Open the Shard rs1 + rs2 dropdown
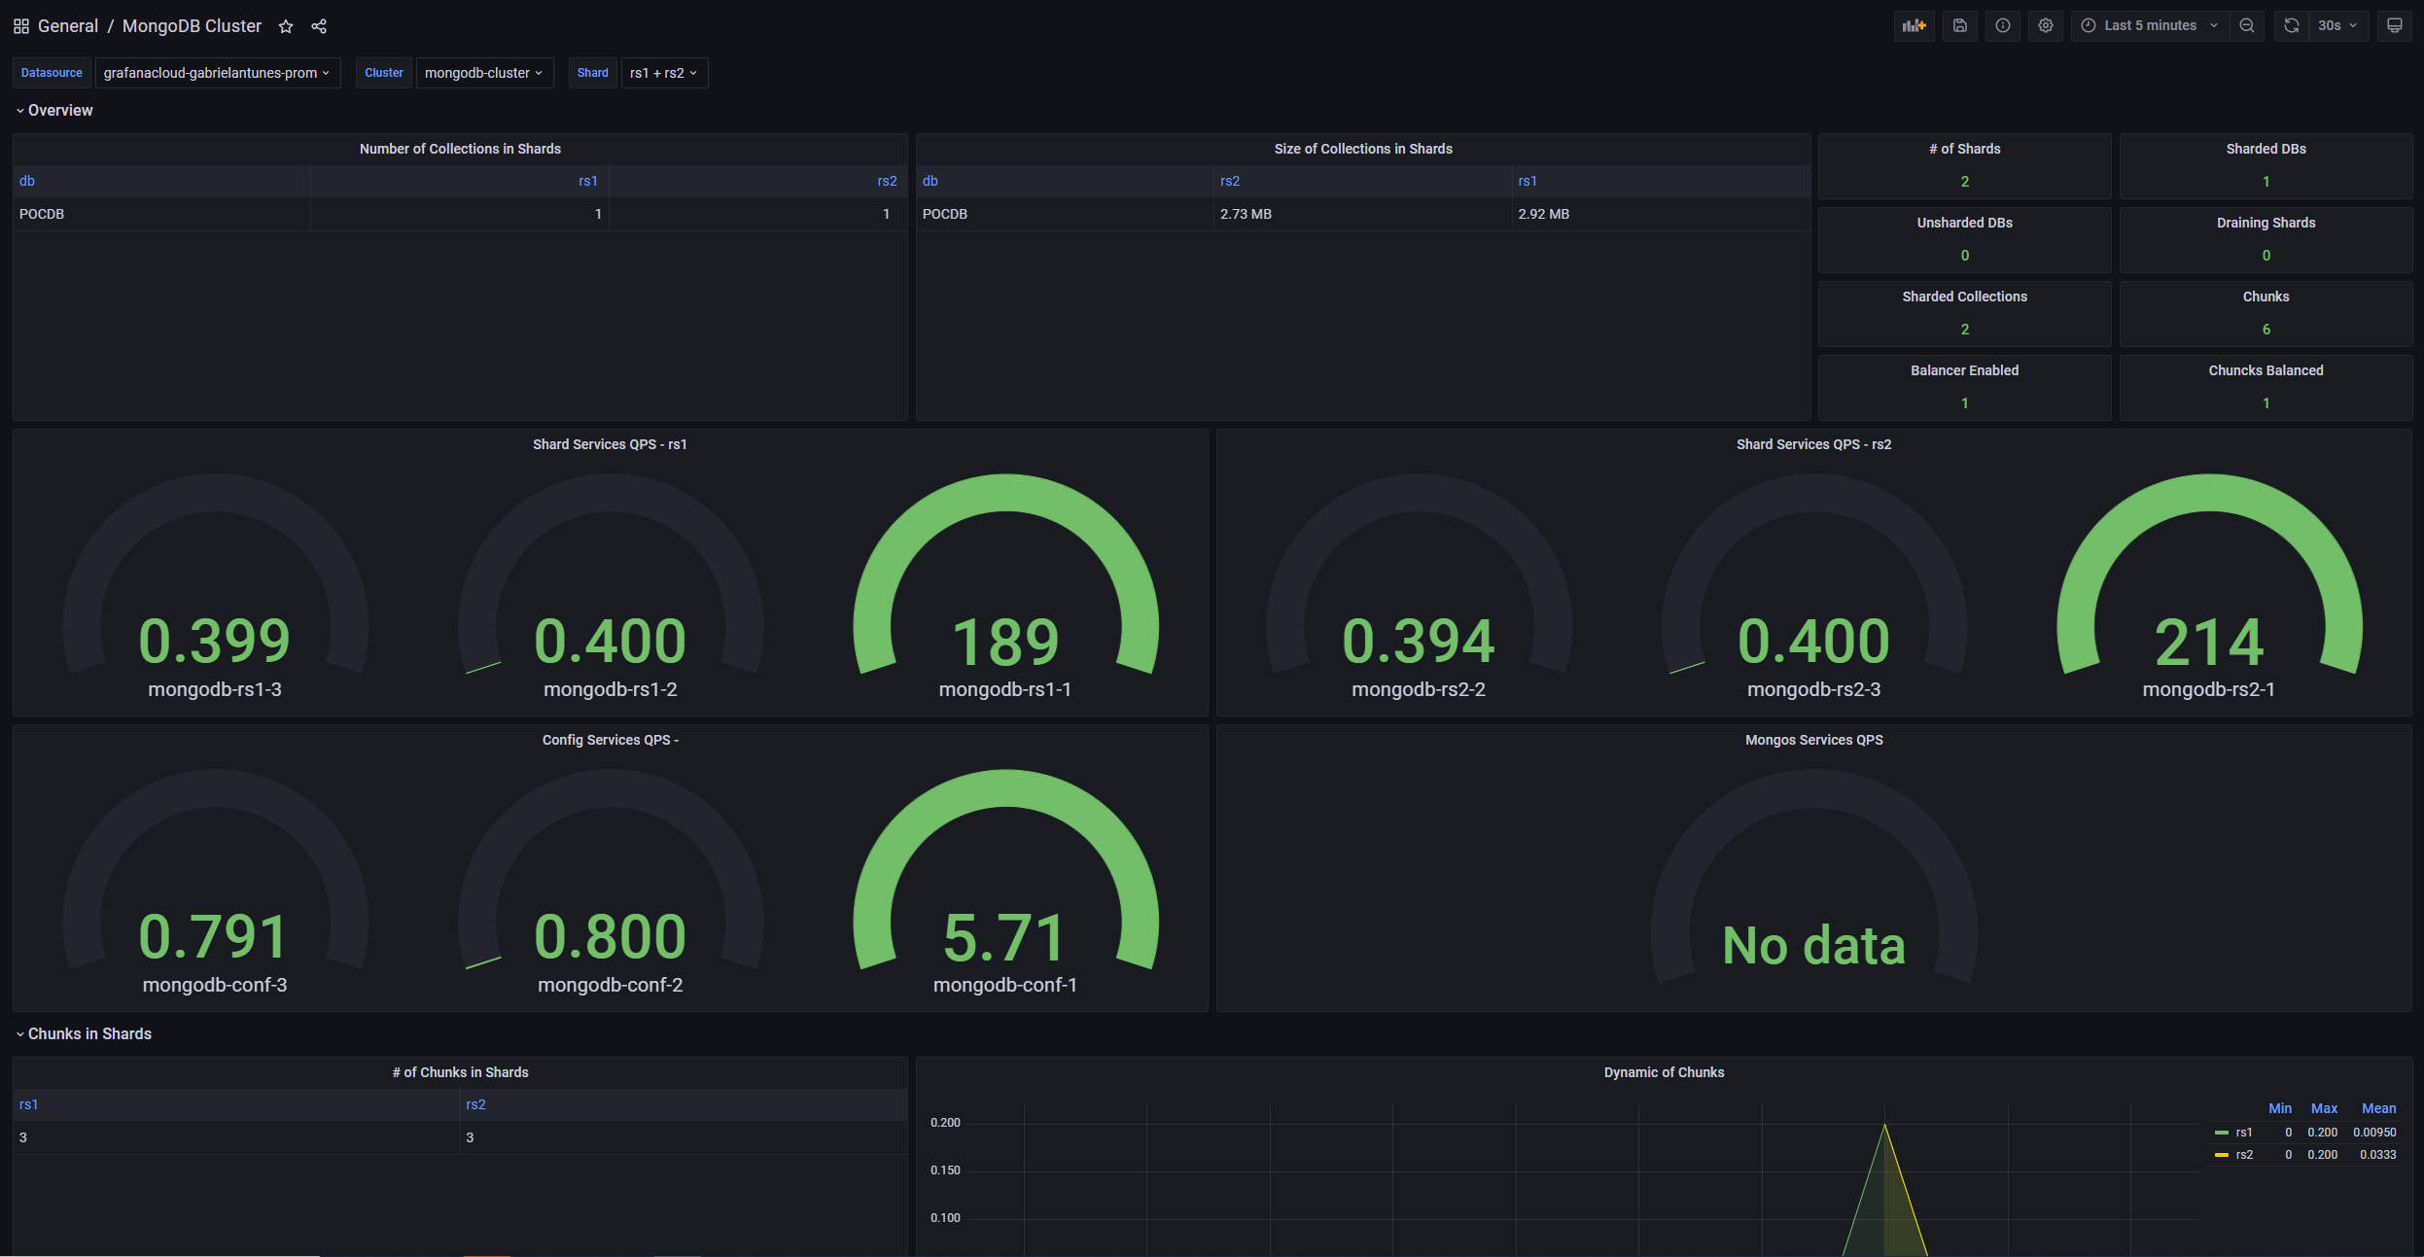This screenshot has width=2424, height=1257. (x=663, y=73)
